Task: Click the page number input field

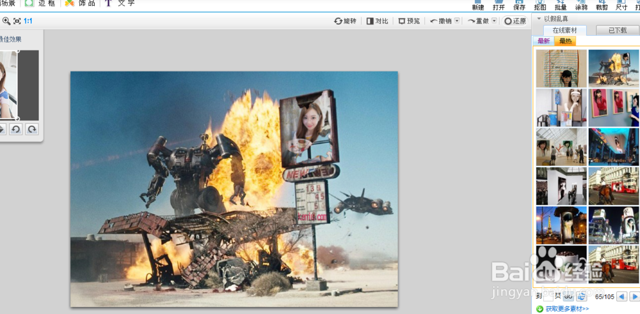Action: [x=549, y=297]
